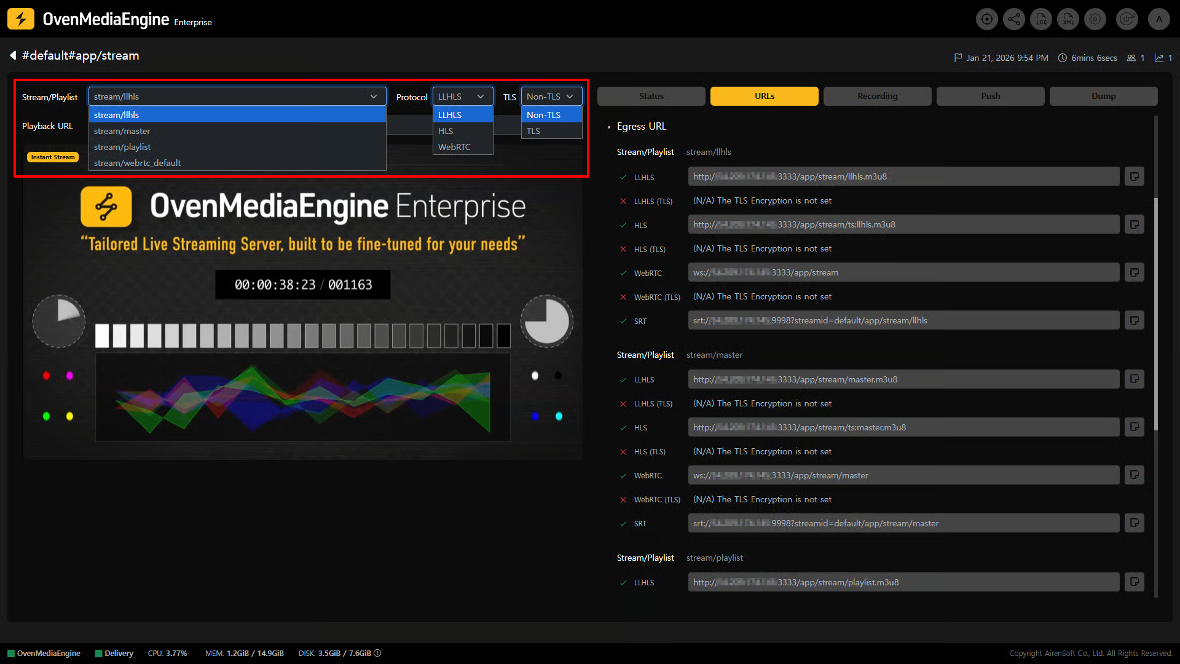
Task: Go back using the left arrow beside #default#app/stream
Action: pos(13,55)
